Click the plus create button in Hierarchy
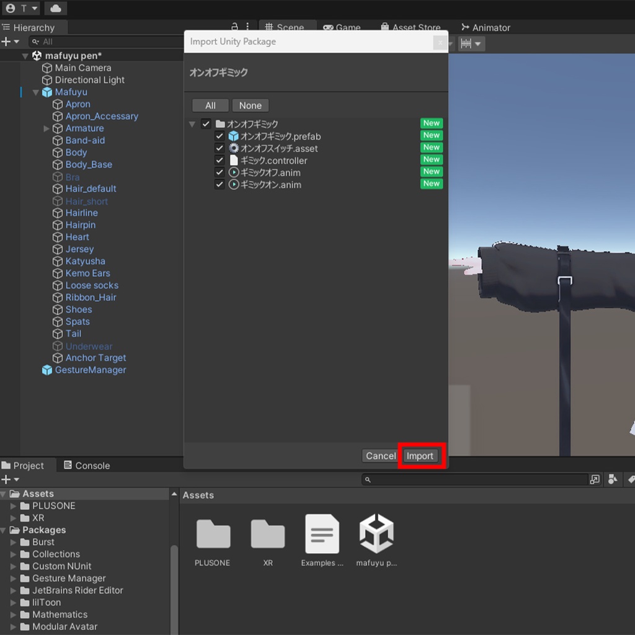Viewport: 635px width, 635px height. click(x=6, y=42)
